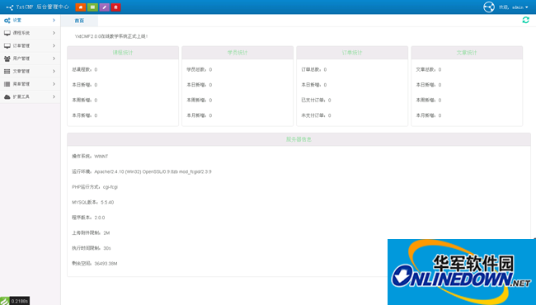Click the 学员统计 card header

(x=237, y=53)
